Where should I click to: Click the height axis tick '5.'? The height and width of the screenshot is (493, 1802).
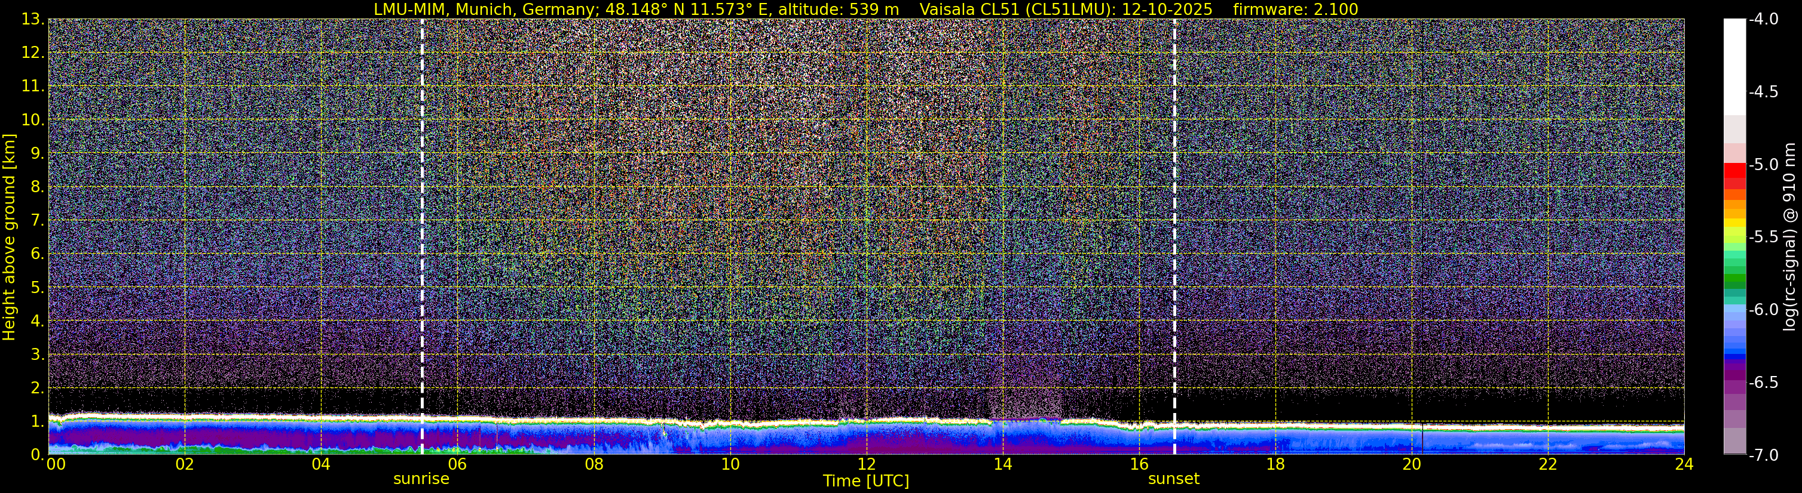(x=38, y=287)
